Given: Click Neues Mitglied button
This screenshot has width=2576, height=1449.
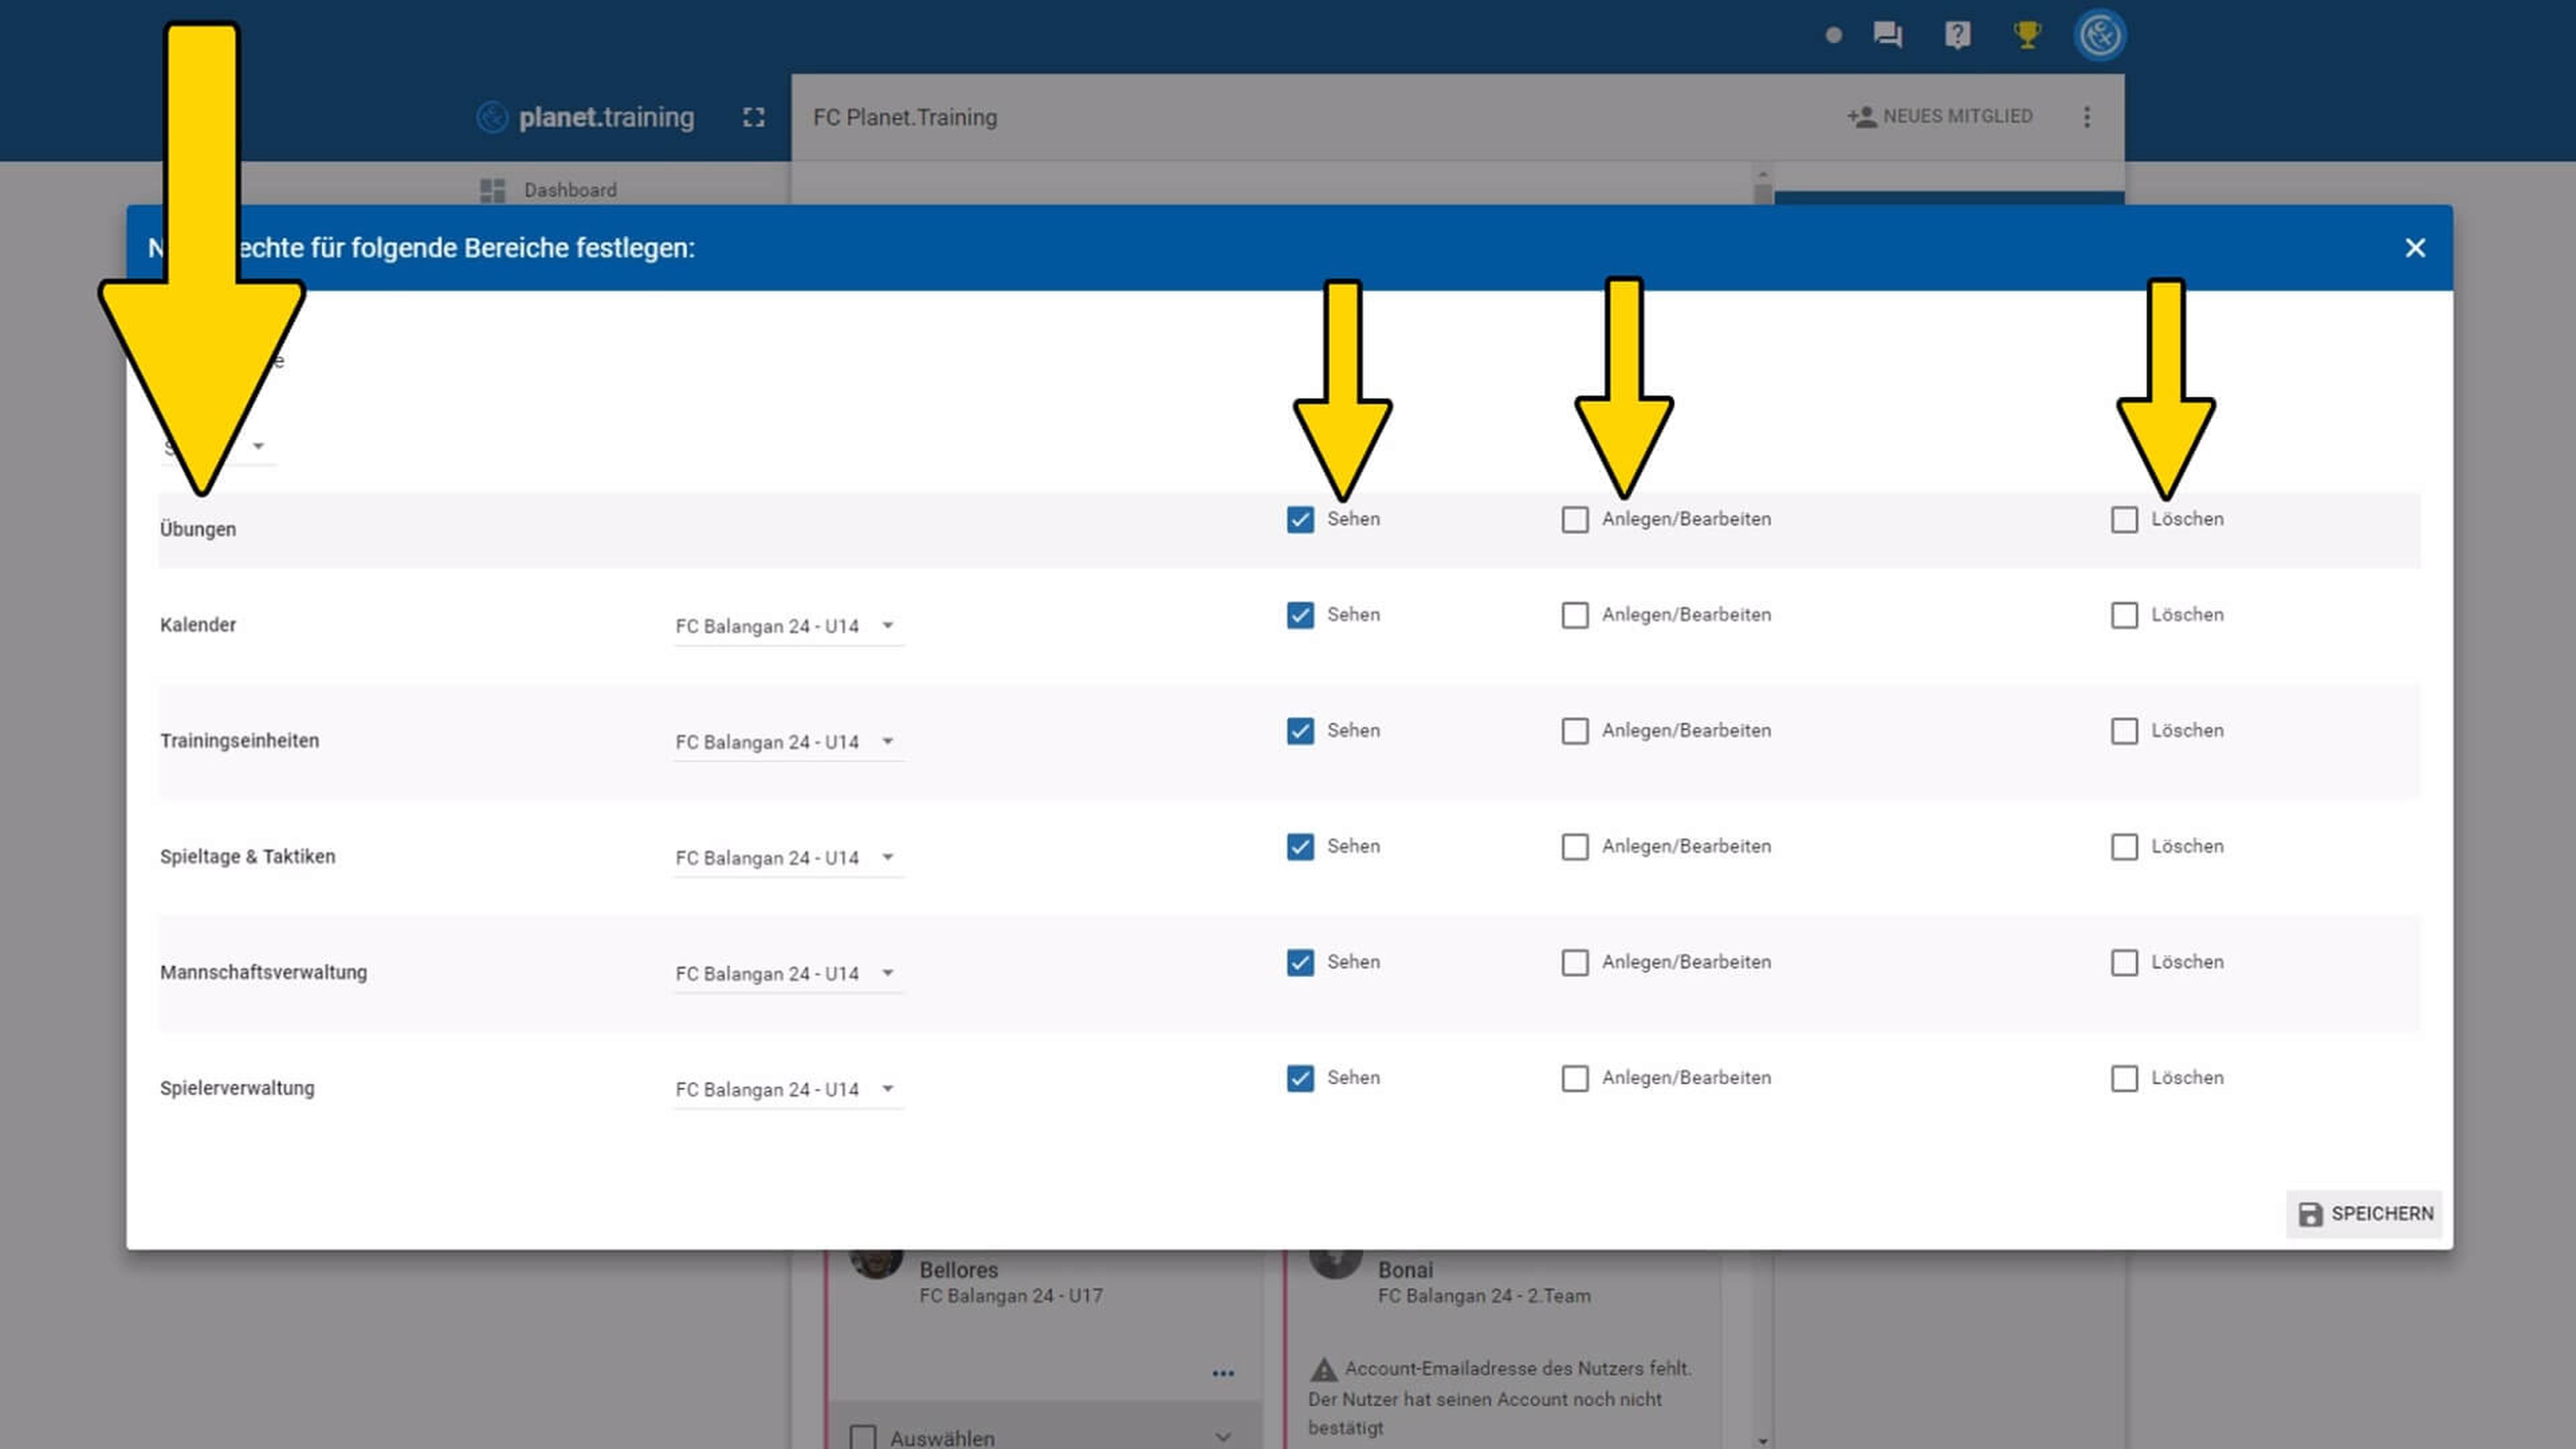Looking at the screenshot, I should click(x=1940, y=117).
